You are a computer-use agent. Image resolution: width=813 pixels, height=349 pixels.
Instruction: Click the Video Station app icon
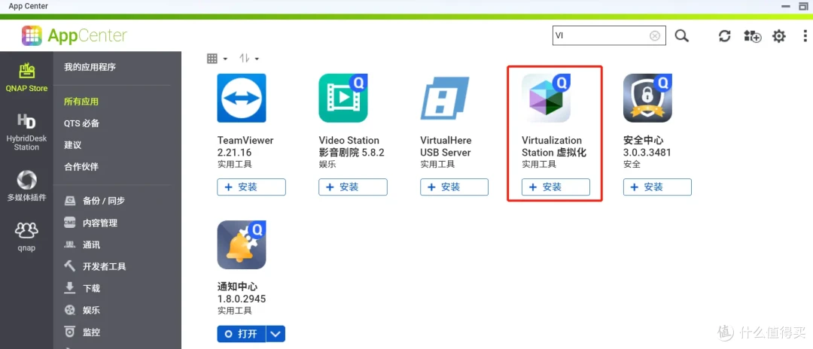343,98
